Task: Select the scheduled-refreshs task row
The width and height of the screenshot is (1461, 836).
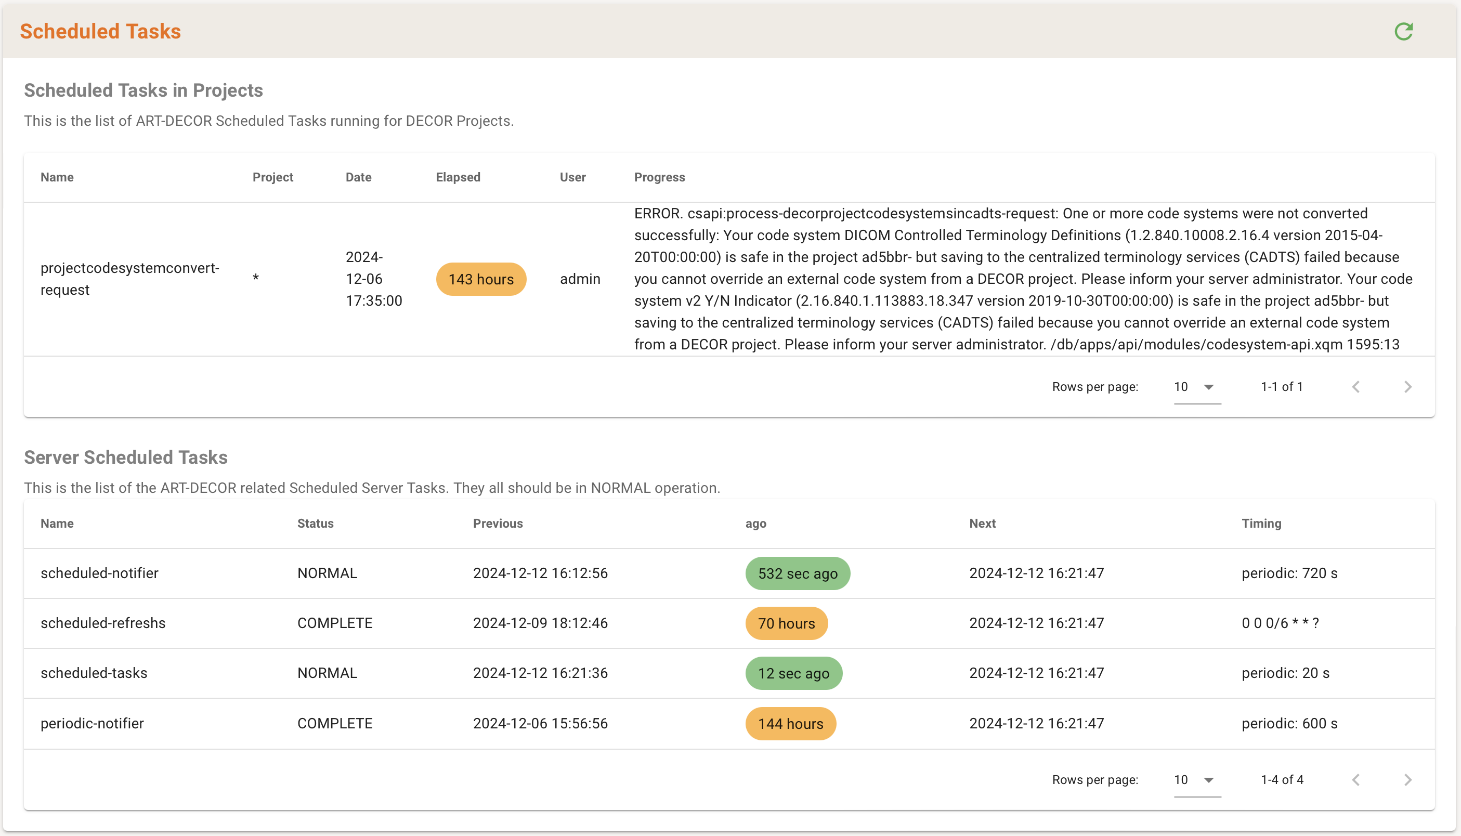Action: [x=103, y=623]
